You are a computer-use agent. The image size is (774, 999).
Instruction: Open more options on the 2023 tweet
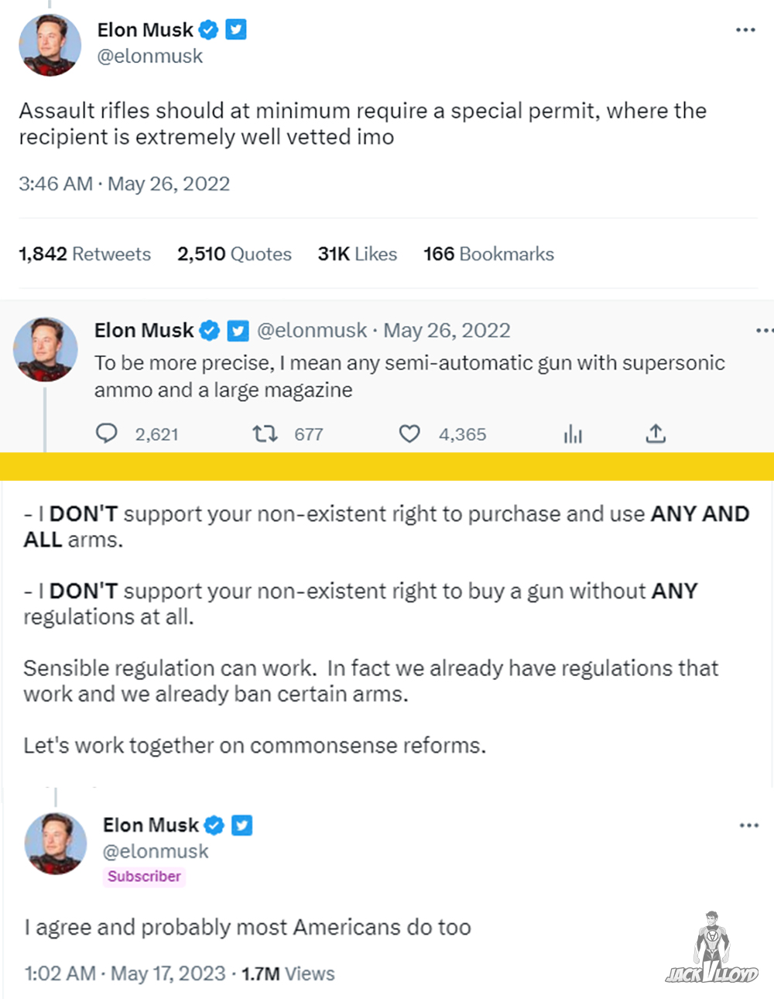[749, 826]
